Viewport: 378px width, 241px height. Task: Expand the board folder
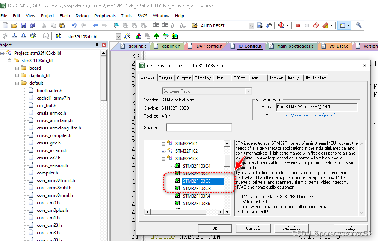coord(17,68)
